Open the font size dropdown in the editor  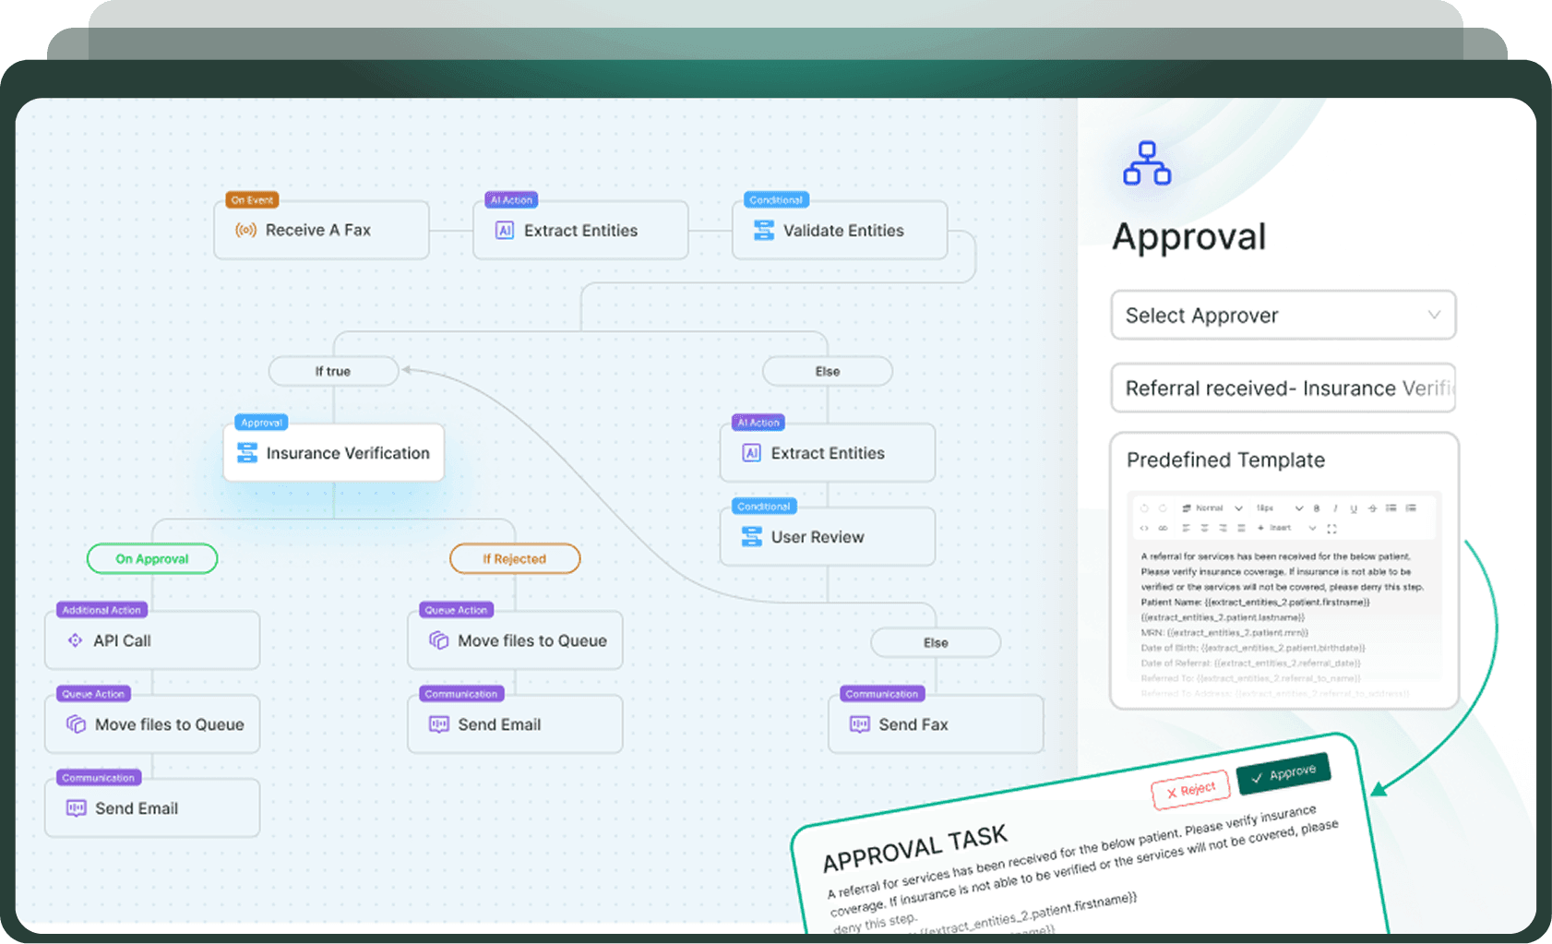pyautogui.click(x=1280, y=508)
